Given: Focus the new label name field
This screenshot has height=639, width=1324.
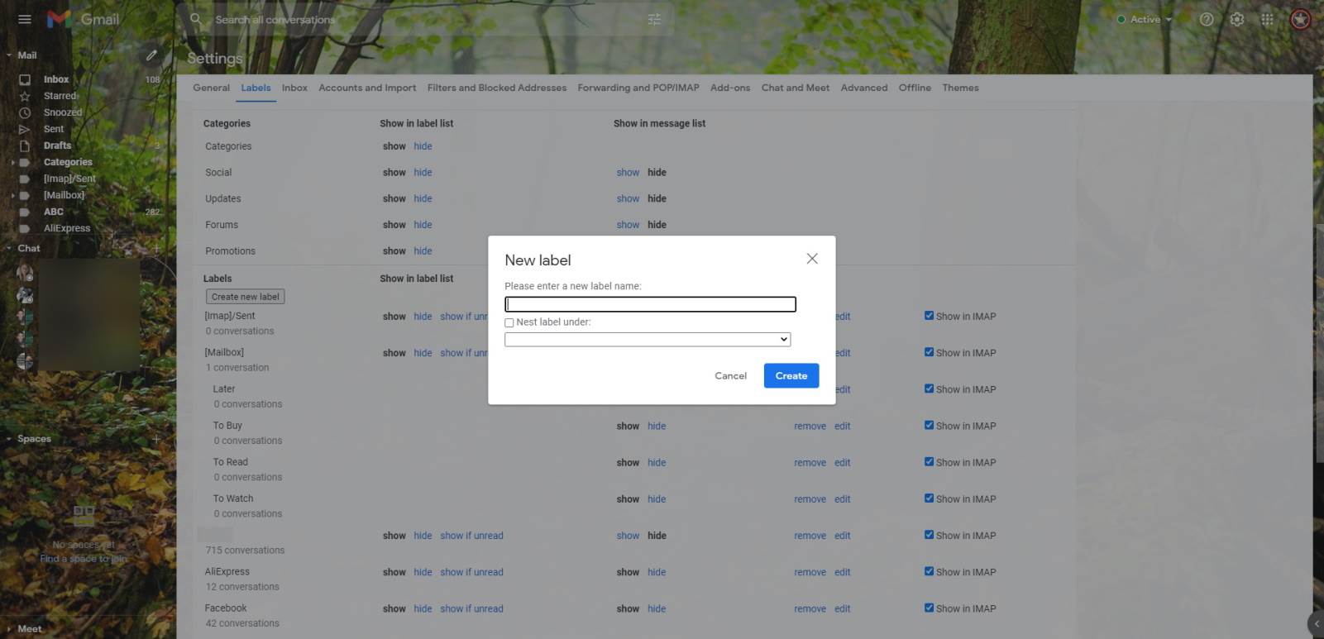Looking at the screenshot, I should click(x=650, y=304).
